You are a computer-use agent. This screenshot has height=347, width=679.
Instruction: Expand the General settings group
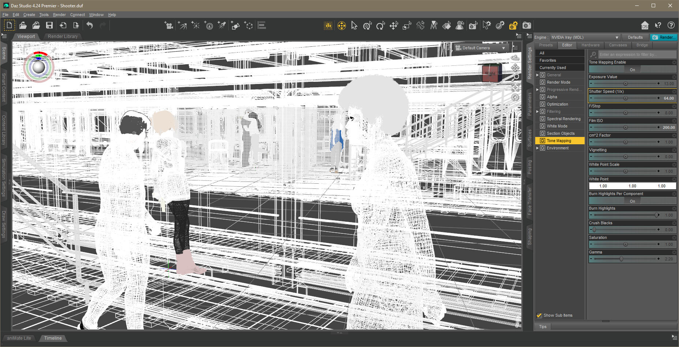(x=537, y=75)
